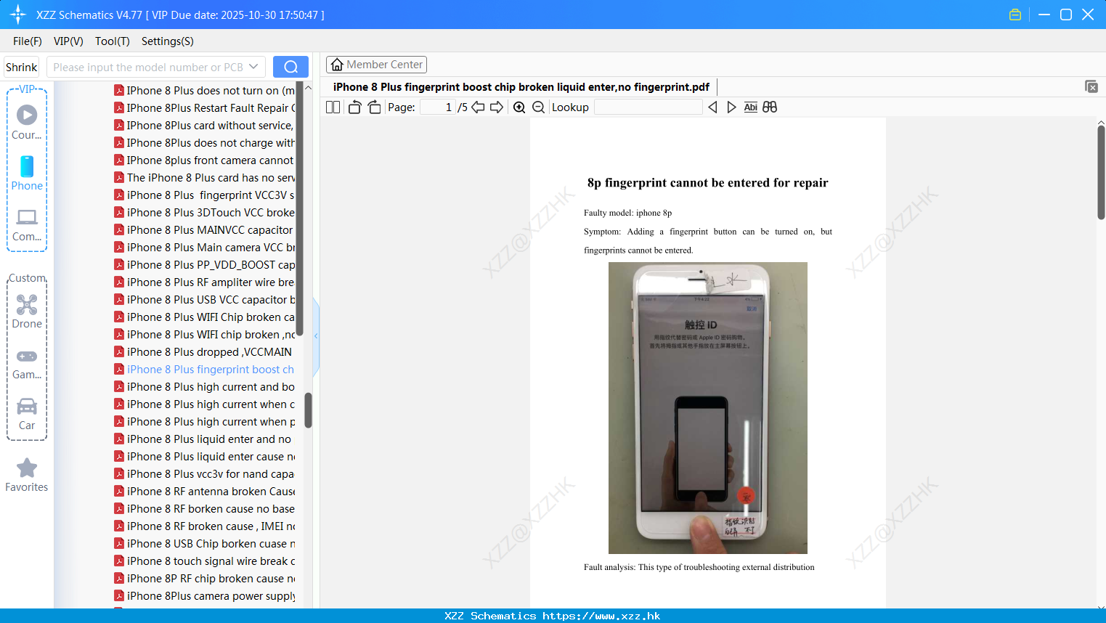
Task: Click the Member Center button
Action: [376, 64]
